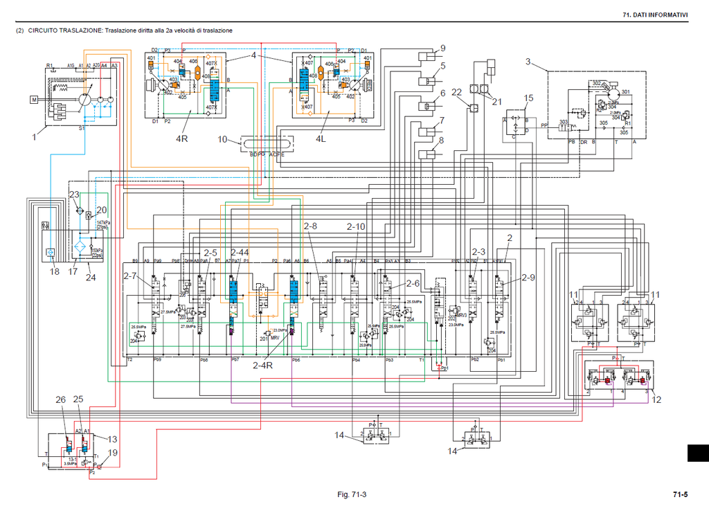Screen dimensions: 709x513
Task: Click the callout number "25"
Action: click(78, 399)
